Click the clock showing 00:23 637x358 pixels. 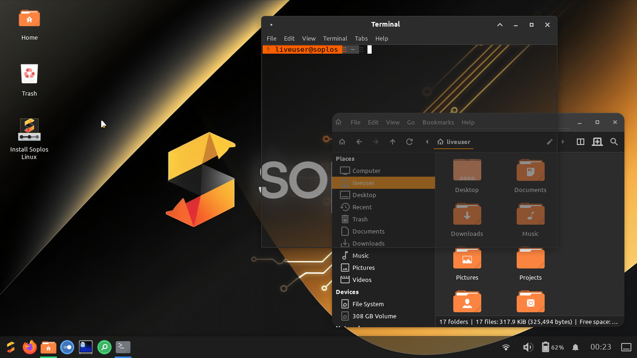[601, 347]
